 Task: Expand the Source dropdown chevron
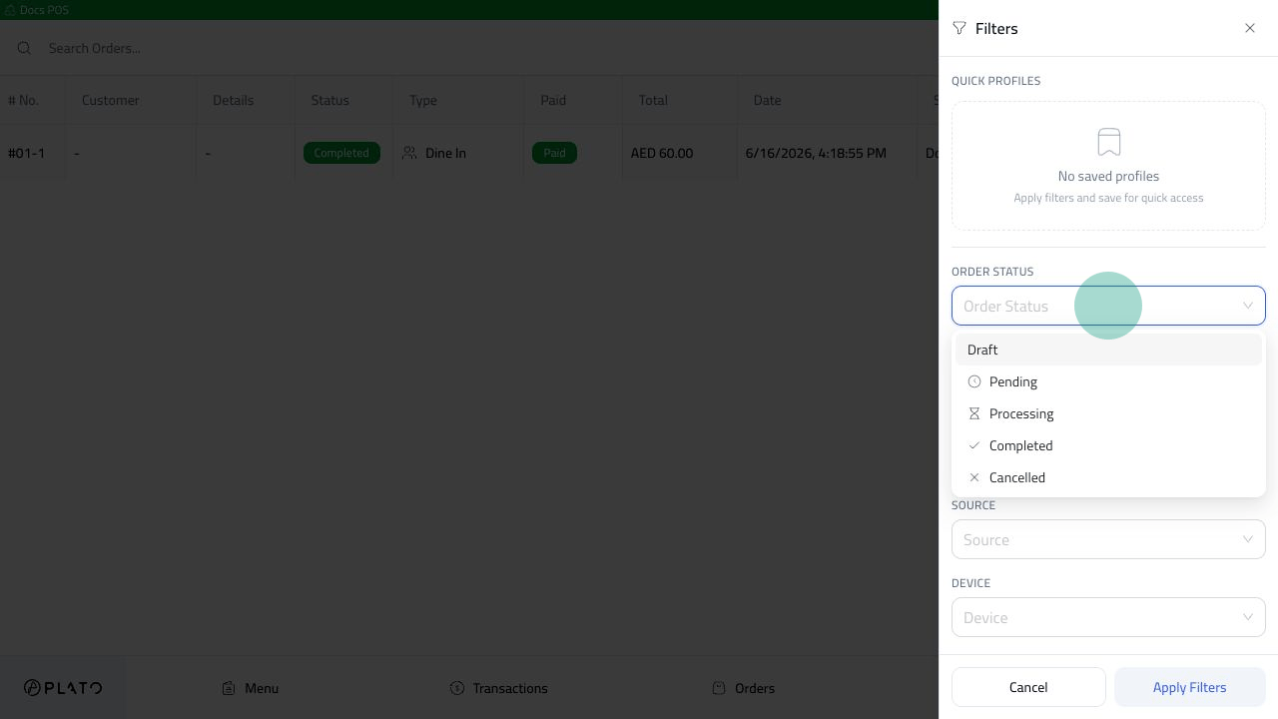click(x=1248, y=539)
